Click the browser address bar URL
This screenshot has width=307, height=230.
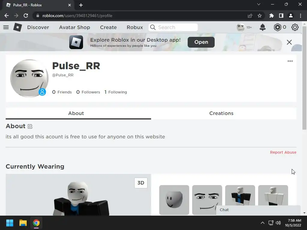(77, 16)
